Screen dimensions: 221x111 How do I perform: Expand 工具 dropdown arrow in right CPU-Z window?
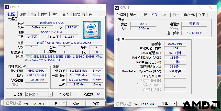174,104
